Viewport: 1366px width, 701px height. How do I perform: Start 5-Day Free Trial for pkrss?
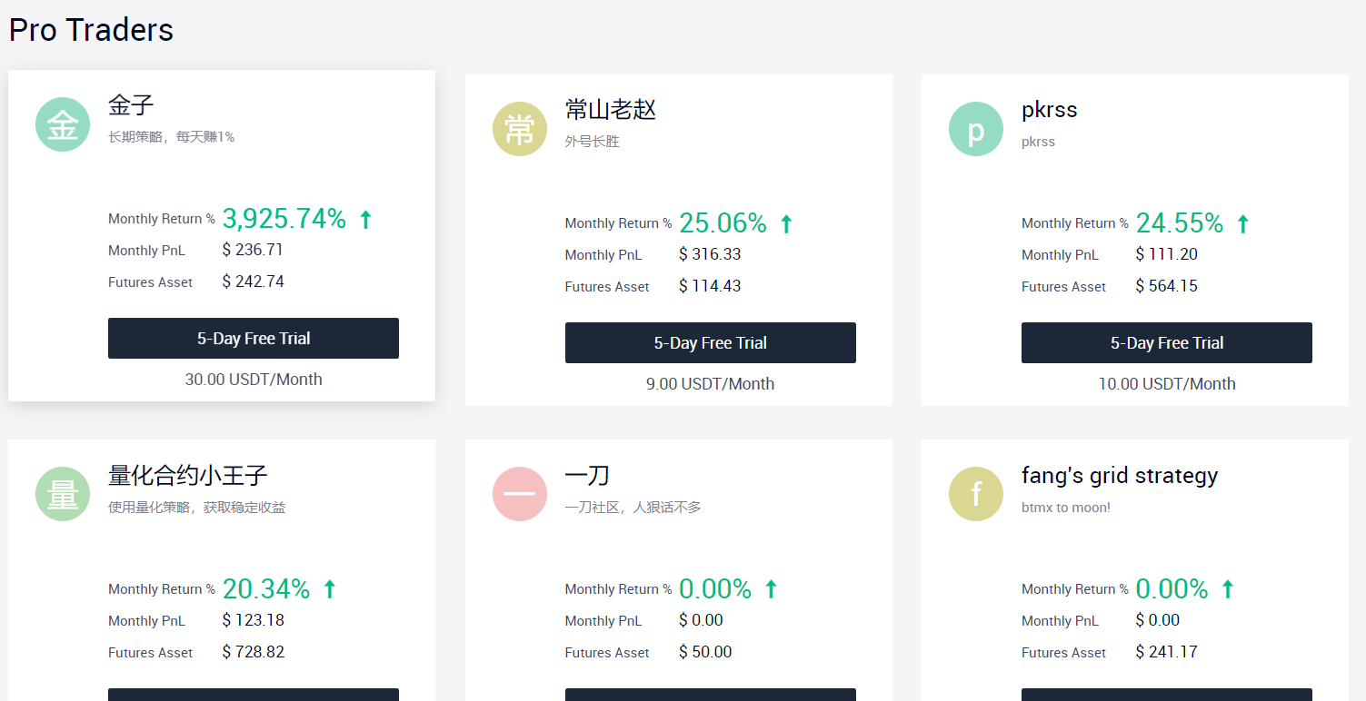tap(1166, 342)
